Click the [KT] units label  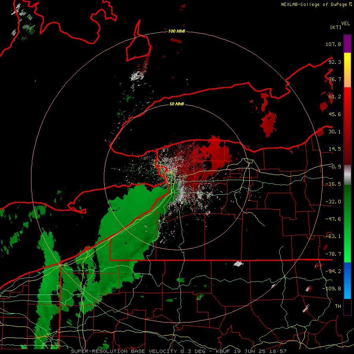point(336,27)
